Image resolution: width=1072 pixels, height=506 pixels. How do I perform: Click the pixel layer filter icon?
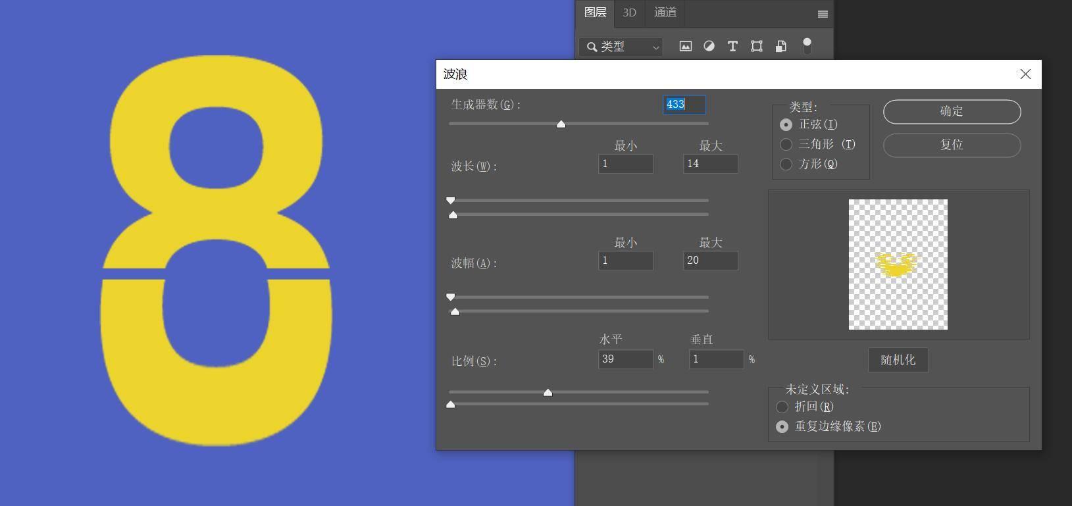click(685, 46)
